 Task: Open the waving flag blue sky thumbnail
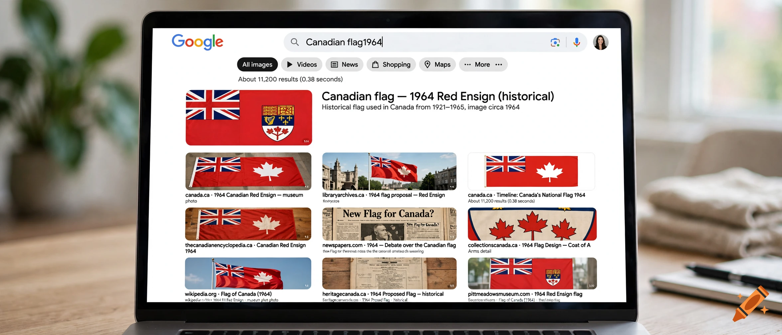(x=248, y=274)
